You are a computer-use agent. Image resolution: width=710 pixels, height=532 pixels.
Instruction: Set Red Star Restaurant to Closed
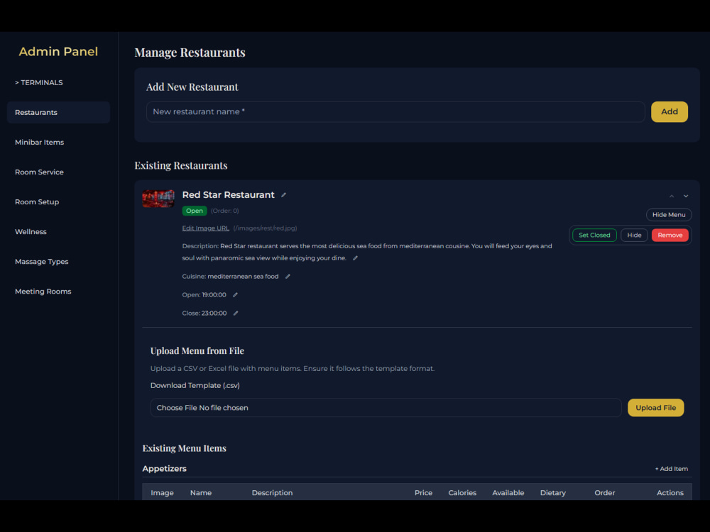click(x=594, y=235)
